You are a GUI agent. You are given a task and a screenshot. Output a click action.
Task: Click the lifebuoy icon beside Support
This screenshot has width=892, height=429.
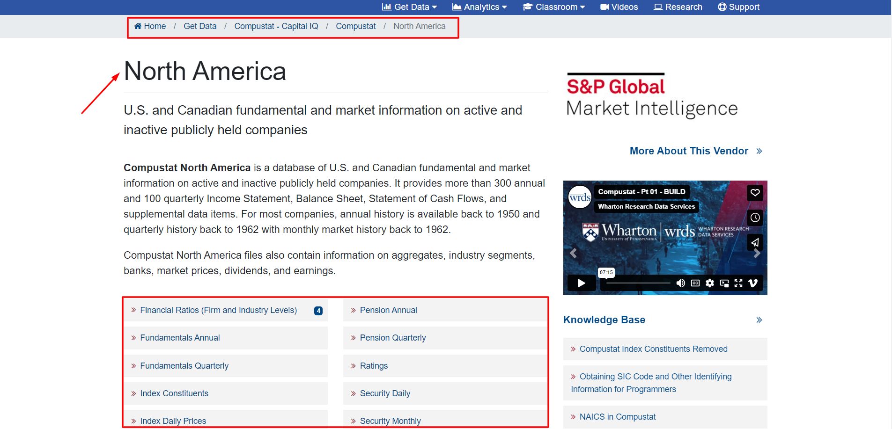click(x=722, y=7)
